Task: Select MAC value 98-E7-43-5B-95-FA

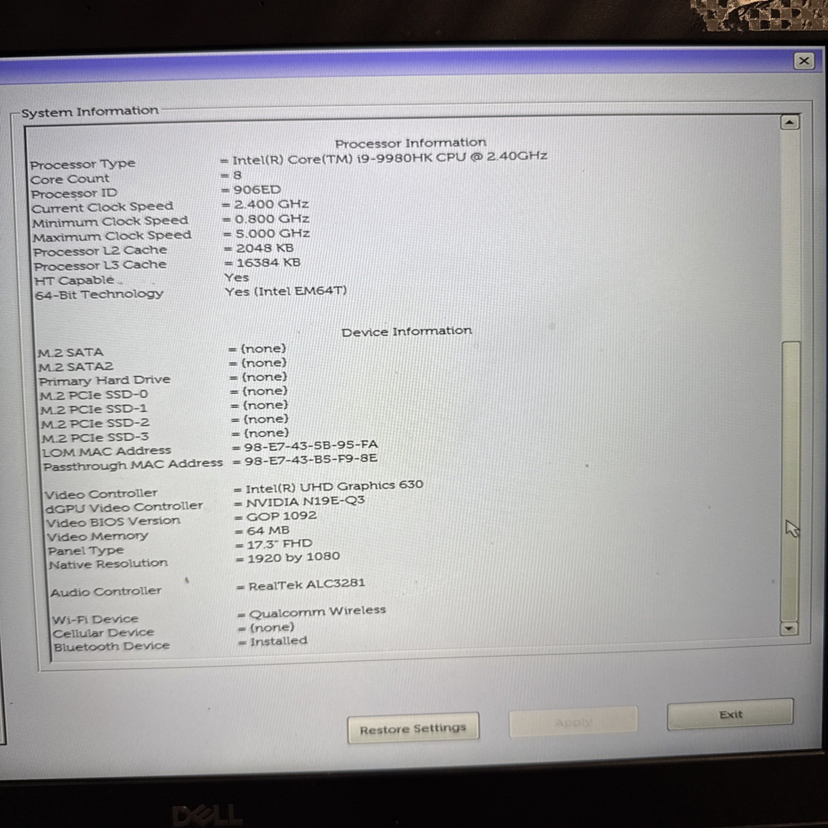Action: 310,445
